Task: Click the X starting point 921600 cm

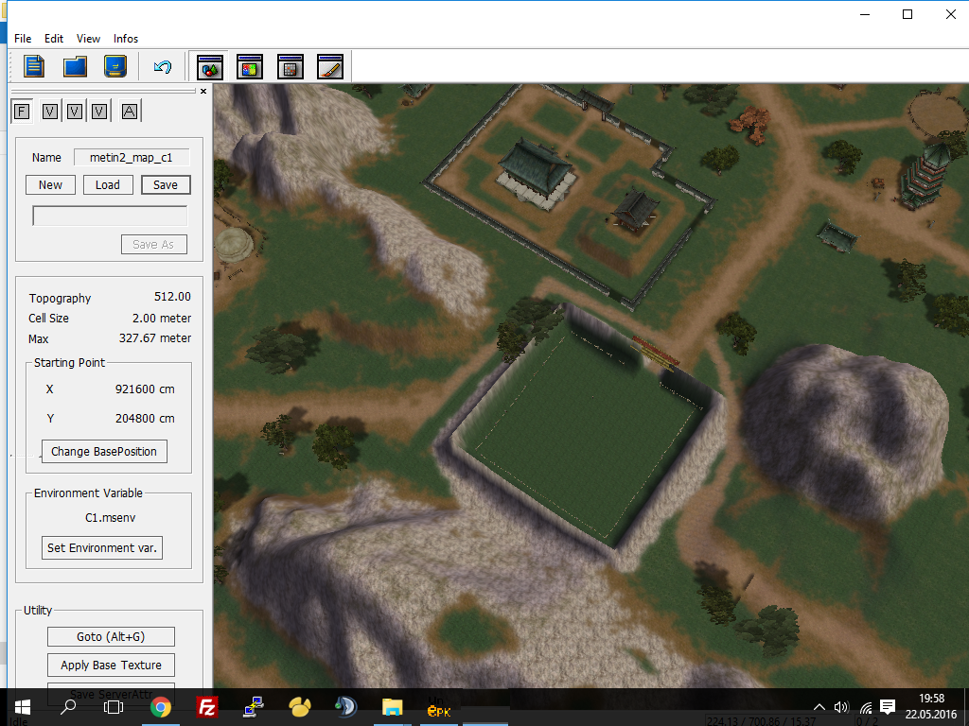Action: pyautogui.click(x=145, y=389)
